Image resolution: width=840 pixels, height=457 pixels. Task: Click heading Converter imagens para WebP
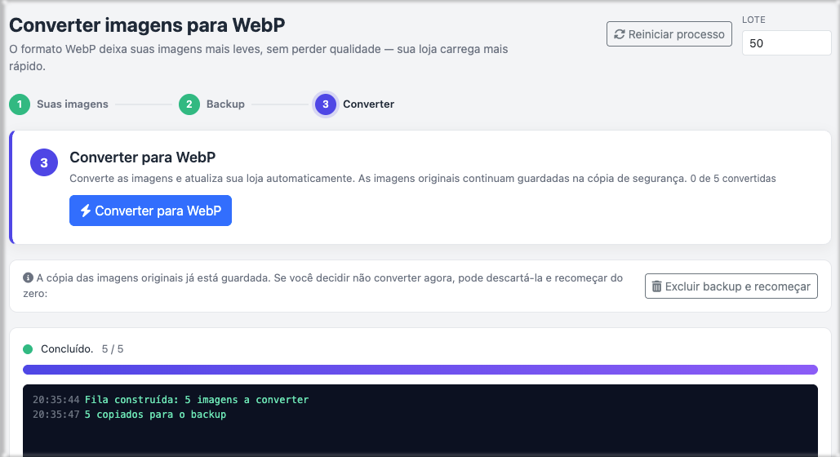click(147, 25)
